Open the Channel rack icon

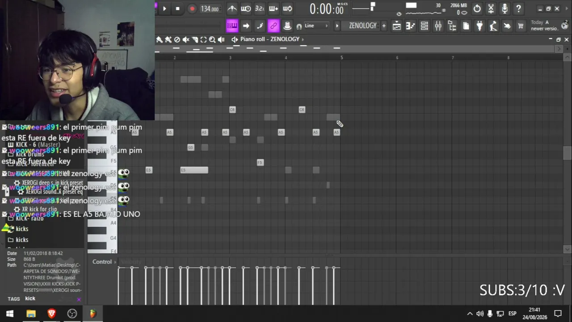424,26
